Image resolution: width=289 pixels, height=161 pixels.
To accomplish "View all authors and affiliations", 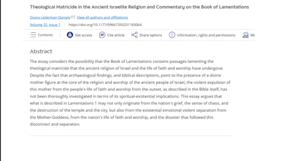I will 102,17.
